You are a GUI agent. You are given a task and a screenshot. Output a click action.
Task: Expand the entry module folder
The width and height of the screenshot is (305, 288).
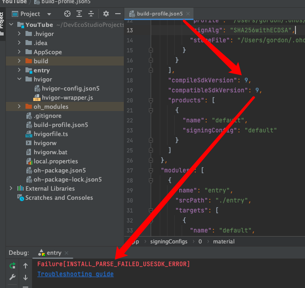tap(19, 70)
